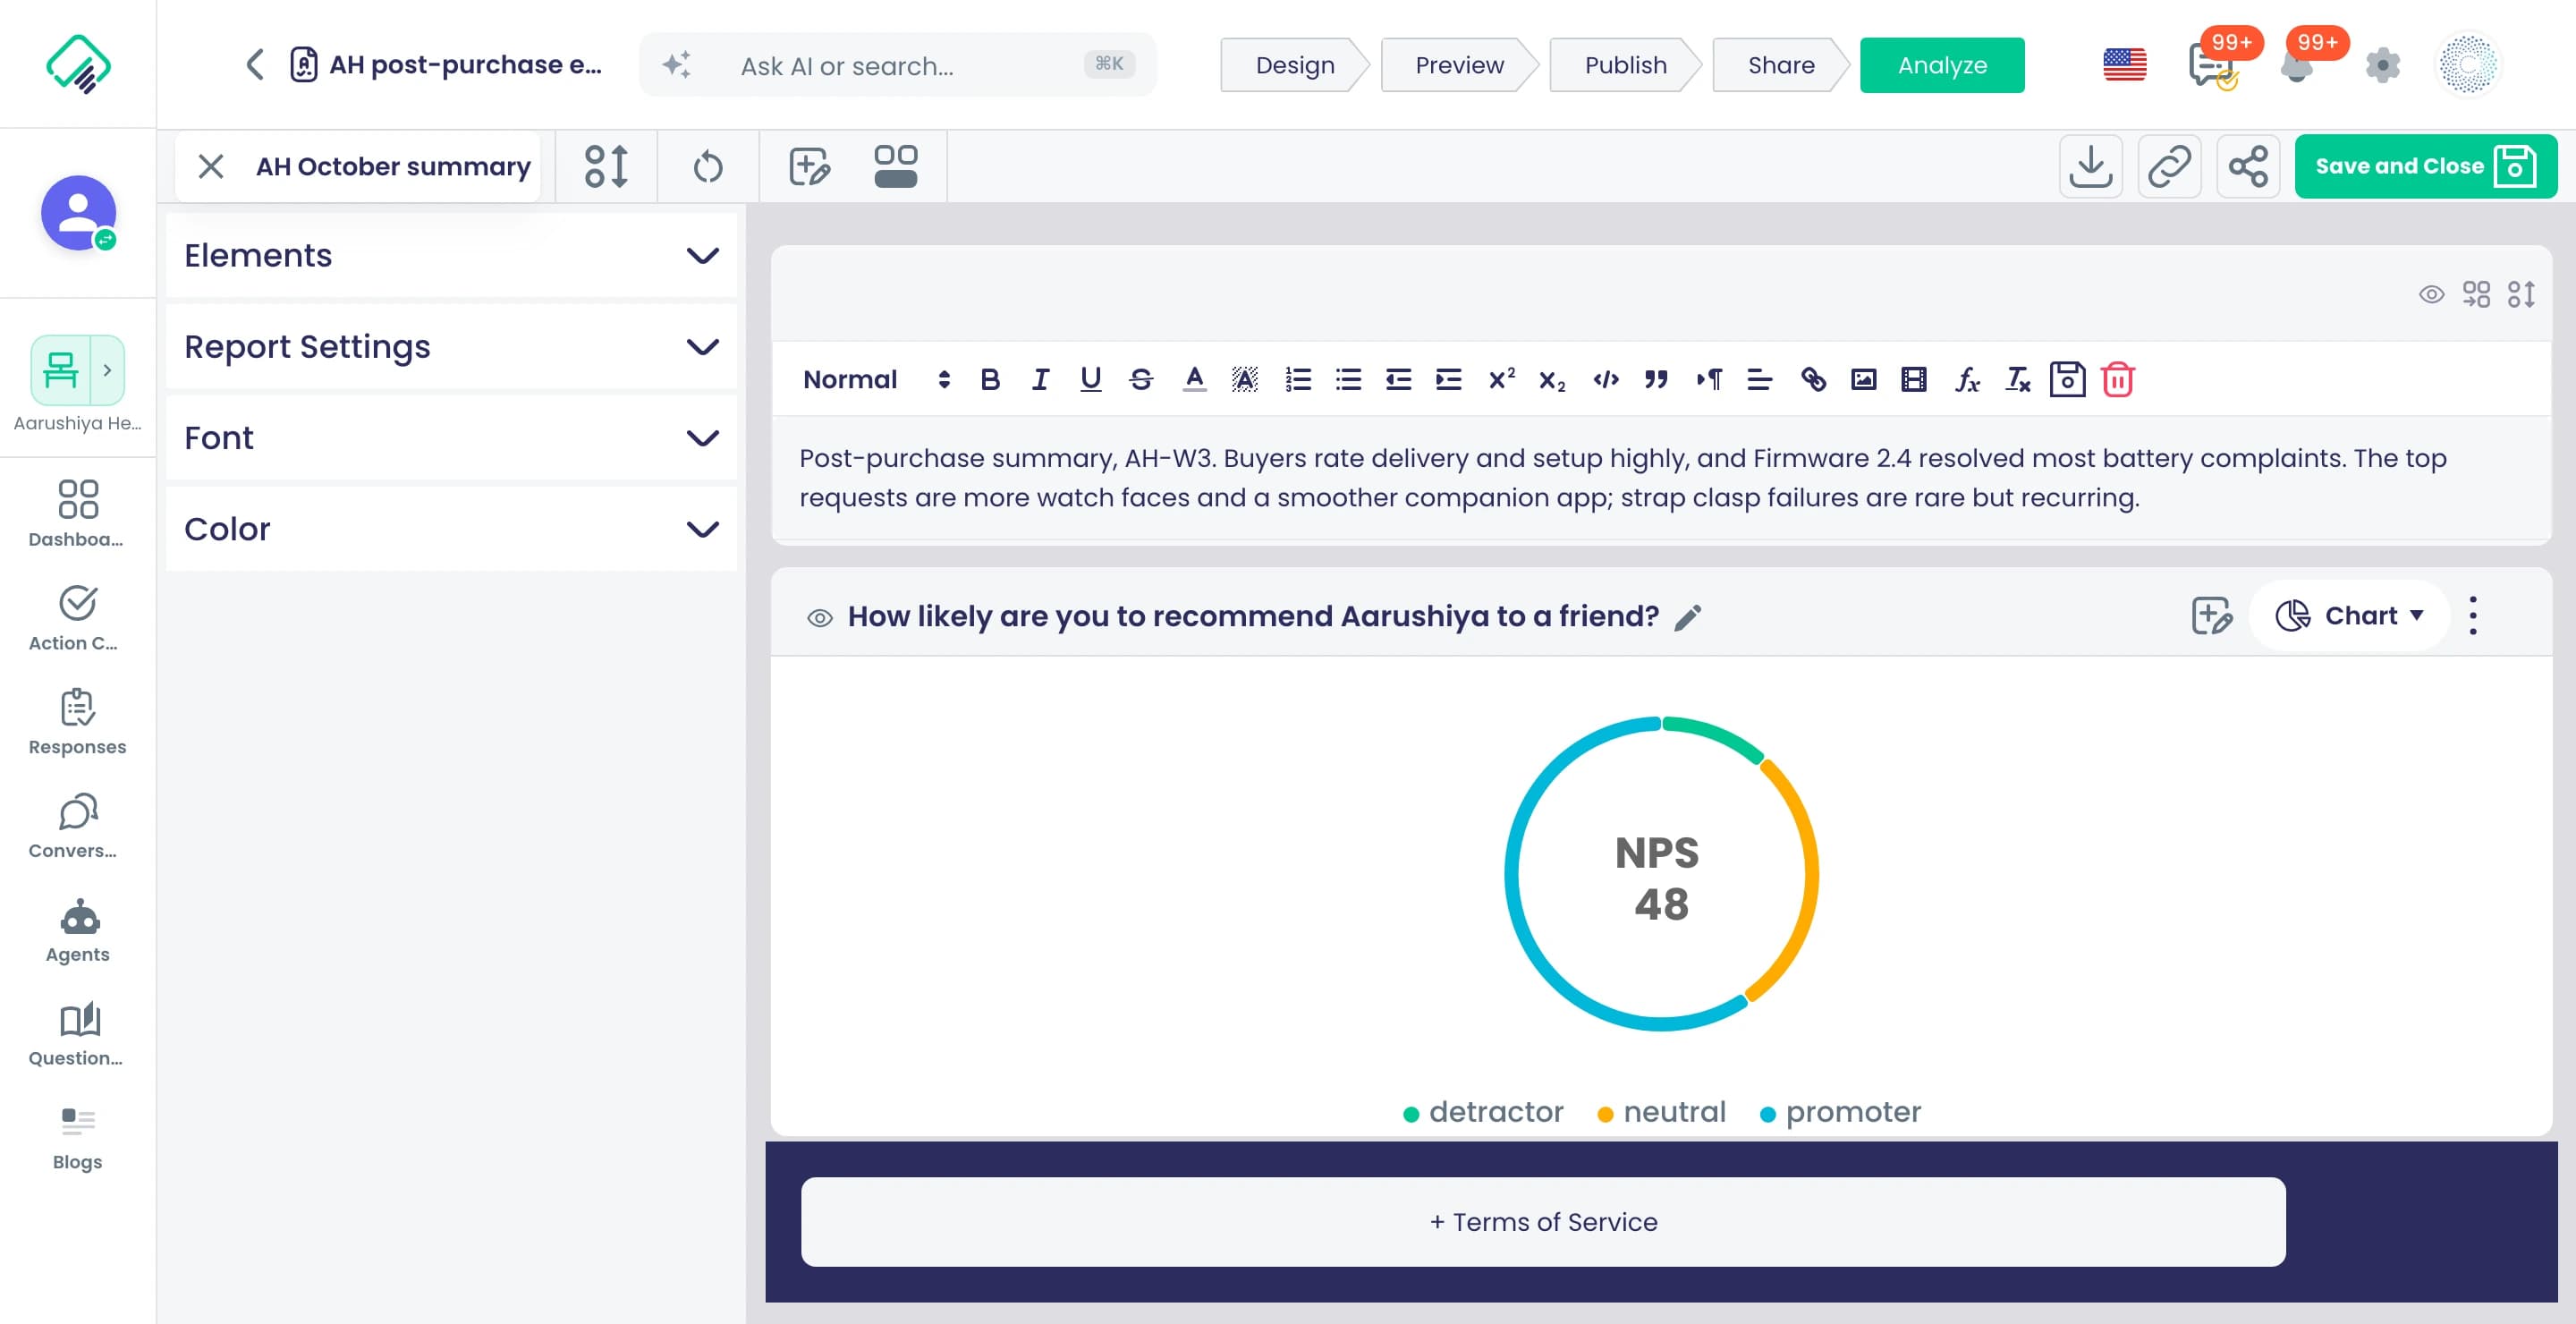2576x1324 pixels.
Task: Apply italic formatting in the editor toolbar
Action: point(1040,380)
